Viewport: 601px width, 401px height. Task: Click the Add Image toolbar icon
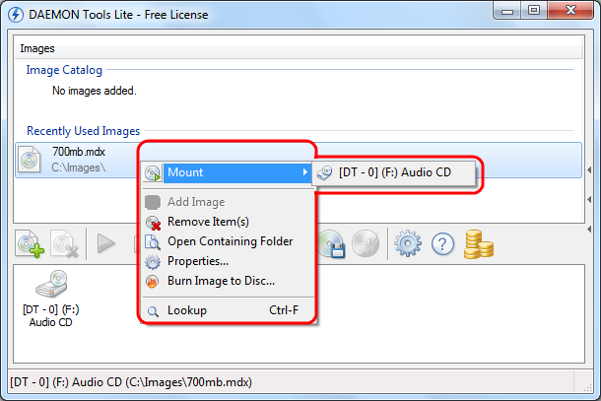click(29, 243)
